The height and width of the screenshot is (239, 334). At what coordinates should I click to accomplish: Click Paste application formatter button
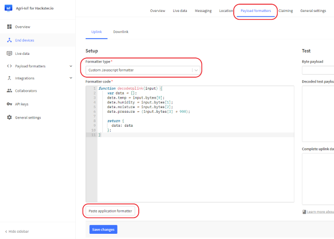click(x=110, y=211)
